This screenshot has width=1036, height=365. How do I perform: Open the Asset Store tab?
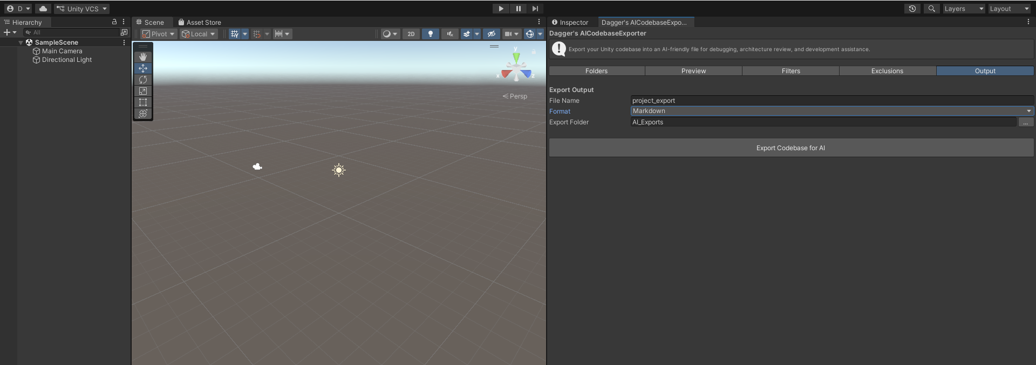200,22
